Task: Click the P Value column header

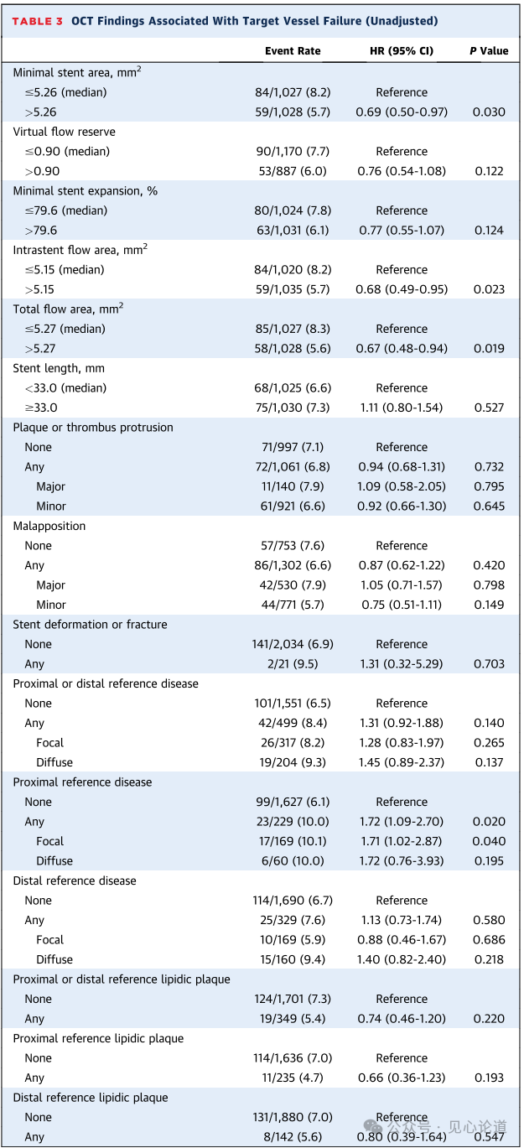Action: click(x=488, y=51)
